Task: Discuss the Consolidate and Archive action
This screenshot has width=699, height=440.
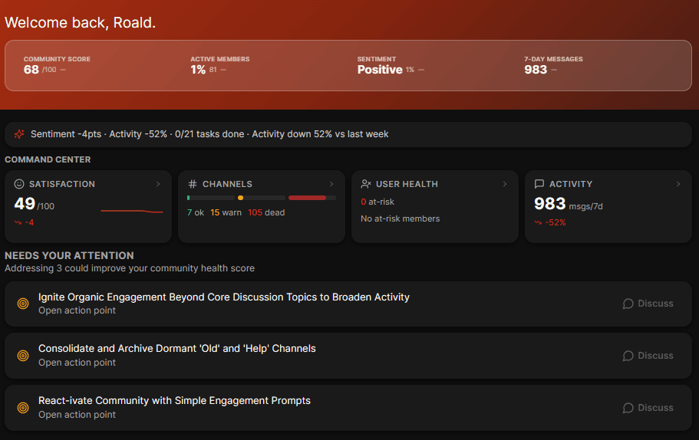Action: point(648,356)
